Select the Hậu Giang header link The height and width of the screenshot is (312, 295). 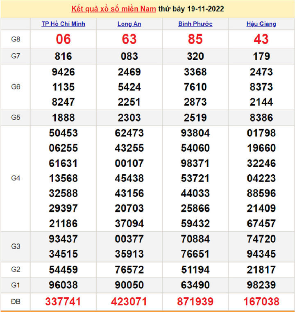pos(261,24)
